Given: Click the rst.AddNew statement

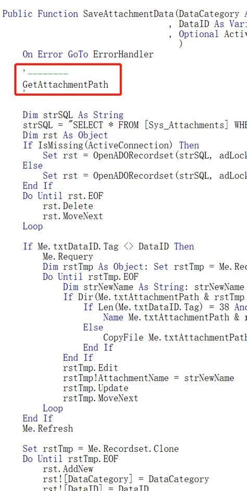Looking at the screenshot, I should (68, 469).
